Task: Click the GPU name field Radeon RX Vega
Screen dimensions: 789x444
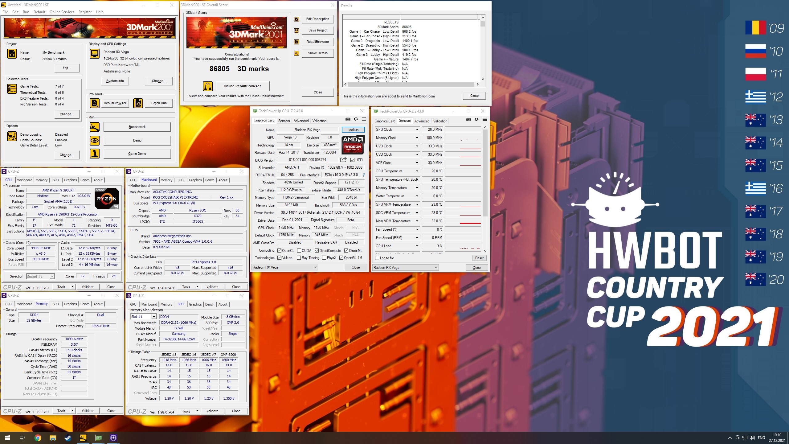Action: point(307,130)
